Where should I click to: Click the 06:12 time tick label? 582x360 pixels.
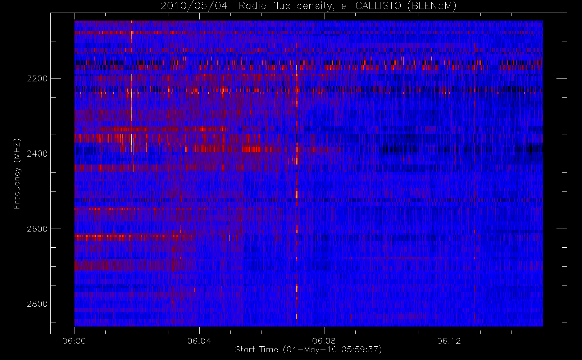(449, 341)
